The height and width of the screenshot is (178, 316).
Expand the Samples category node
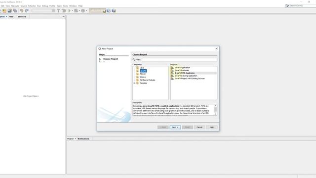click(x=134, y=83)
